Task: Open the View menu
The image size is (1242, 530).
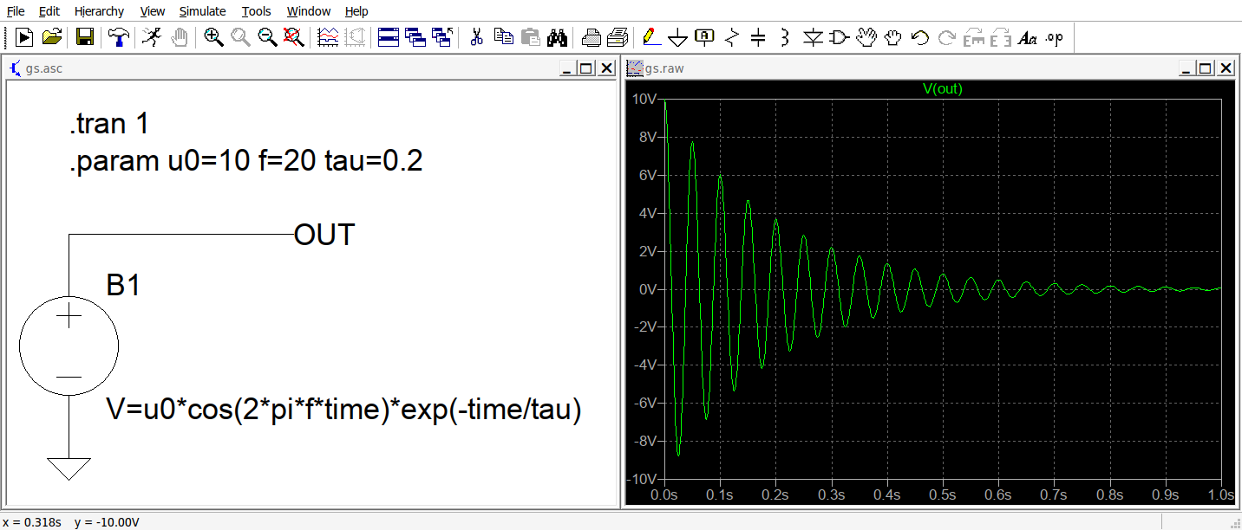Action: coord(152,11)
